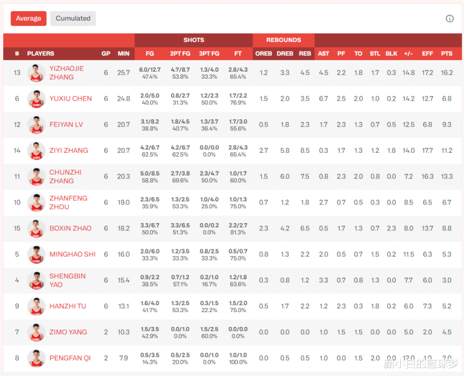Open Zimo Yang player profile link

coord(68,332)
